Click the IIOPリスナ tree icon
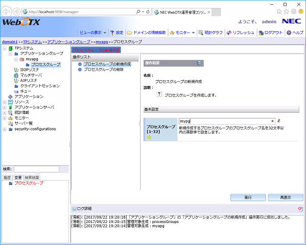The image size is (306, 245). point(16,70)
